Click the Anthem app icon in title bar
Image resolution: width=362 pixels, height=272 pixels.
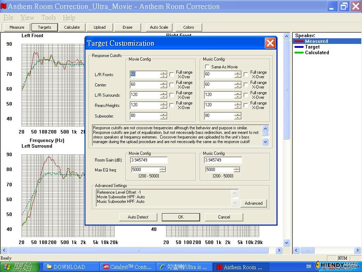tap(4, 6)
